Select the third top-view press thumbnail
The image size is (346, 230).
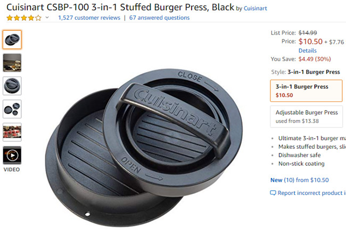pos(12,86)
